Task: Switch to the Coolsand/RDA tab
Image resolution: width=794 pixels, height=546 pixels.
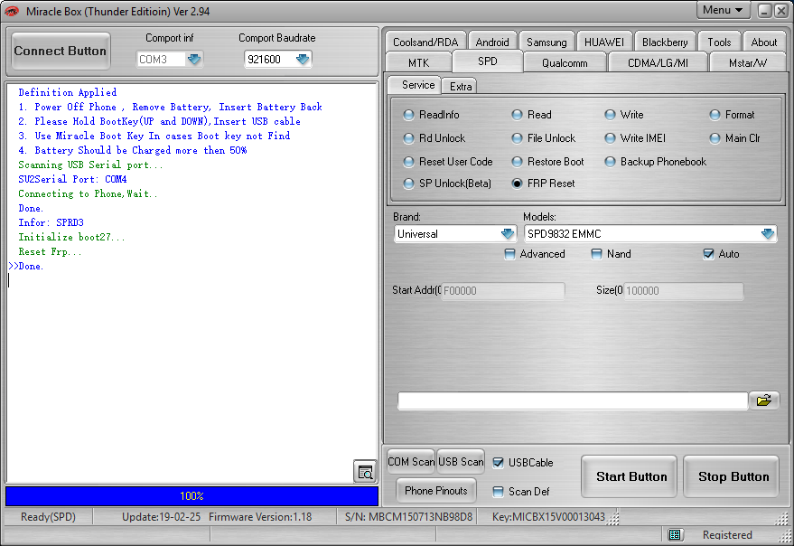Action: (x=425, y=42)
